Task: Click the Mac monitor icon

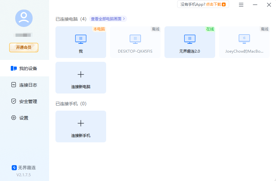Action: pos(244,39)
